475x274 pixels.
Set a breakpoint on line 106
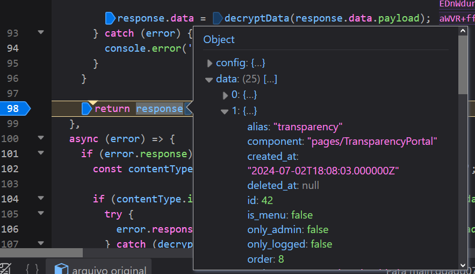click(x=10, y=229)
